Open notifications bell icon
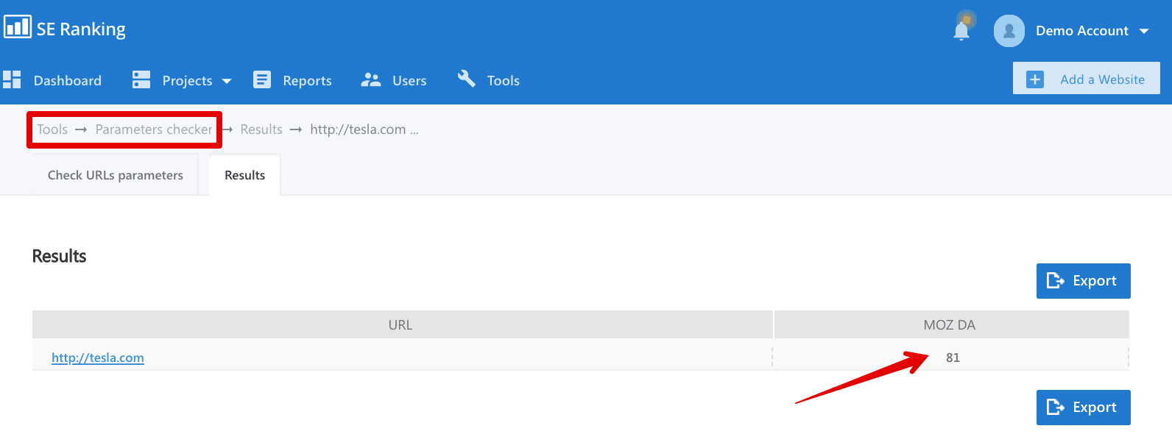This screenshot has width=1172, height=437. click(x=961, y=30)
